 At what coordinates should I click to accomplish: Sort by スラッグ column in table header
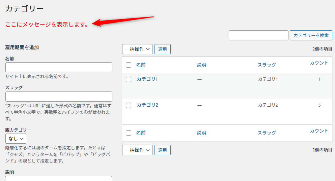(267, 65)
